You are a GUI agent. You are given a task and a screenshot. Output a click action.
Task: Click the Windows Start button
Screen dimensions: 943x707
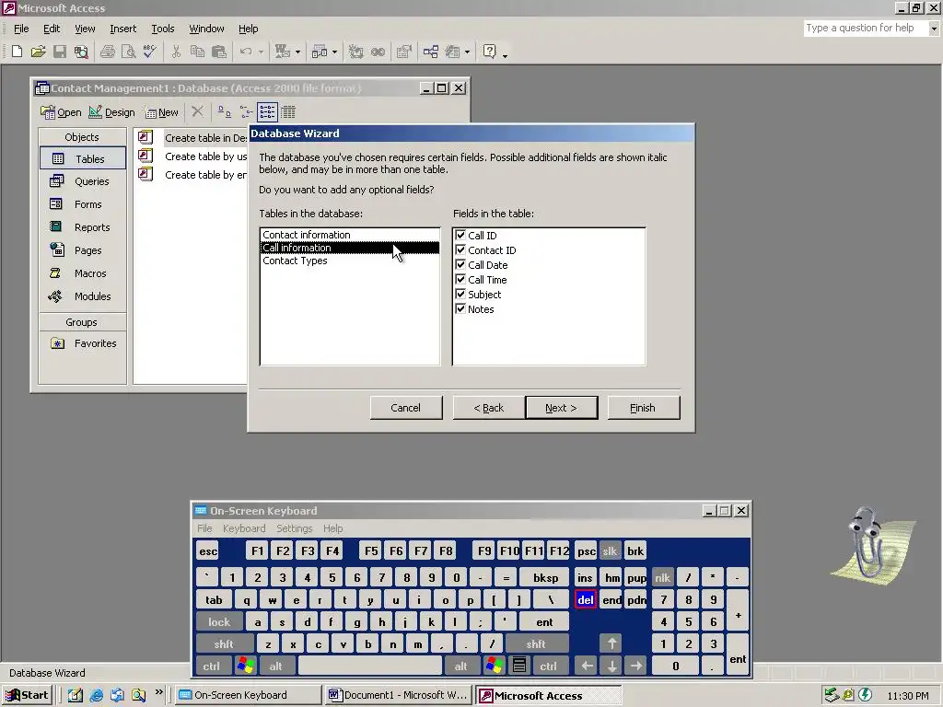click(x=28, y=695)
